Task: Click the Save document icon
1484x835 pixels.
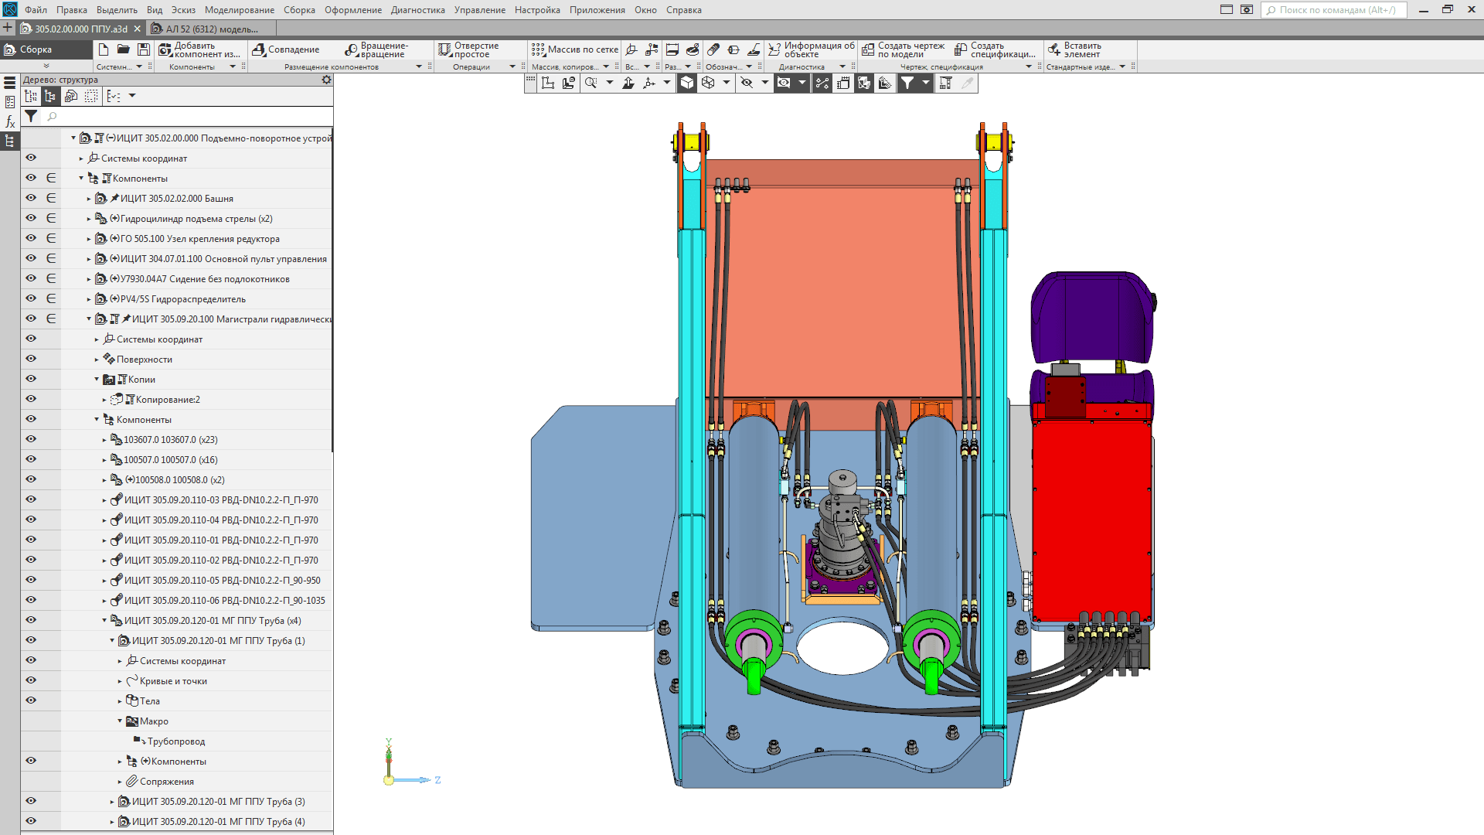Action: [x=144, y=49]
